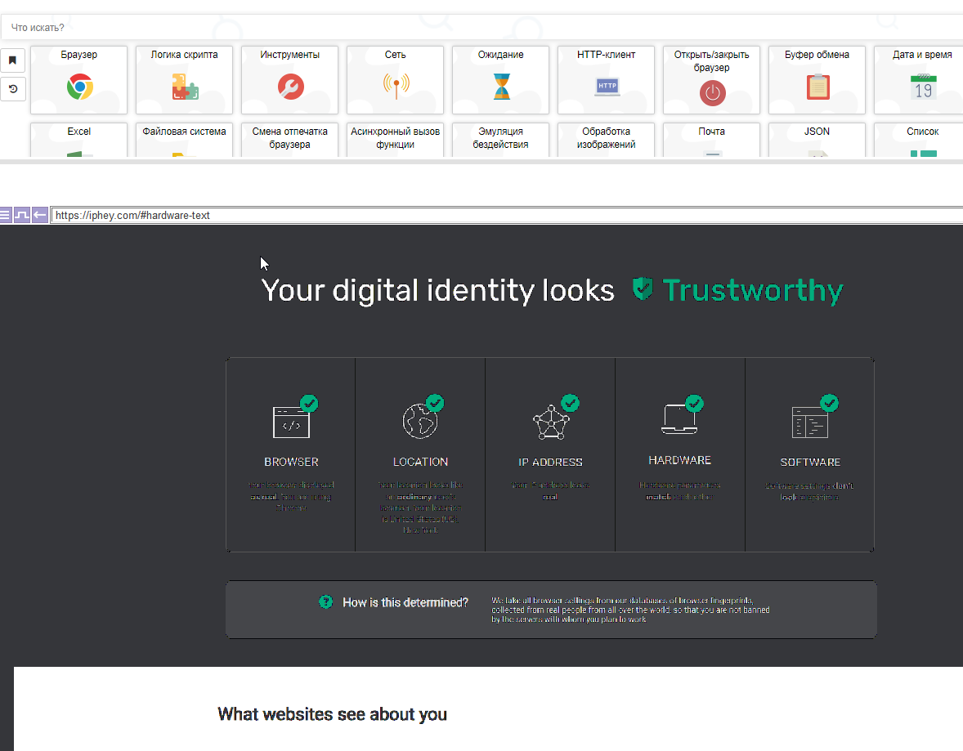Click 'How is this determined?' question icon
963x751 pixels.
[x=326, y=602]
